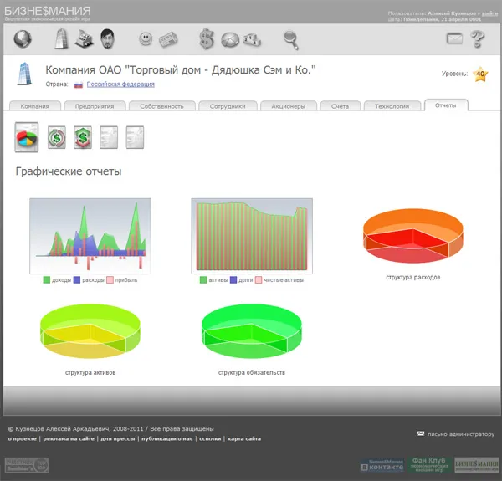Click the dollar sign finance icon
The width and height of the screenshot is (502, 481).
point(207,38)
